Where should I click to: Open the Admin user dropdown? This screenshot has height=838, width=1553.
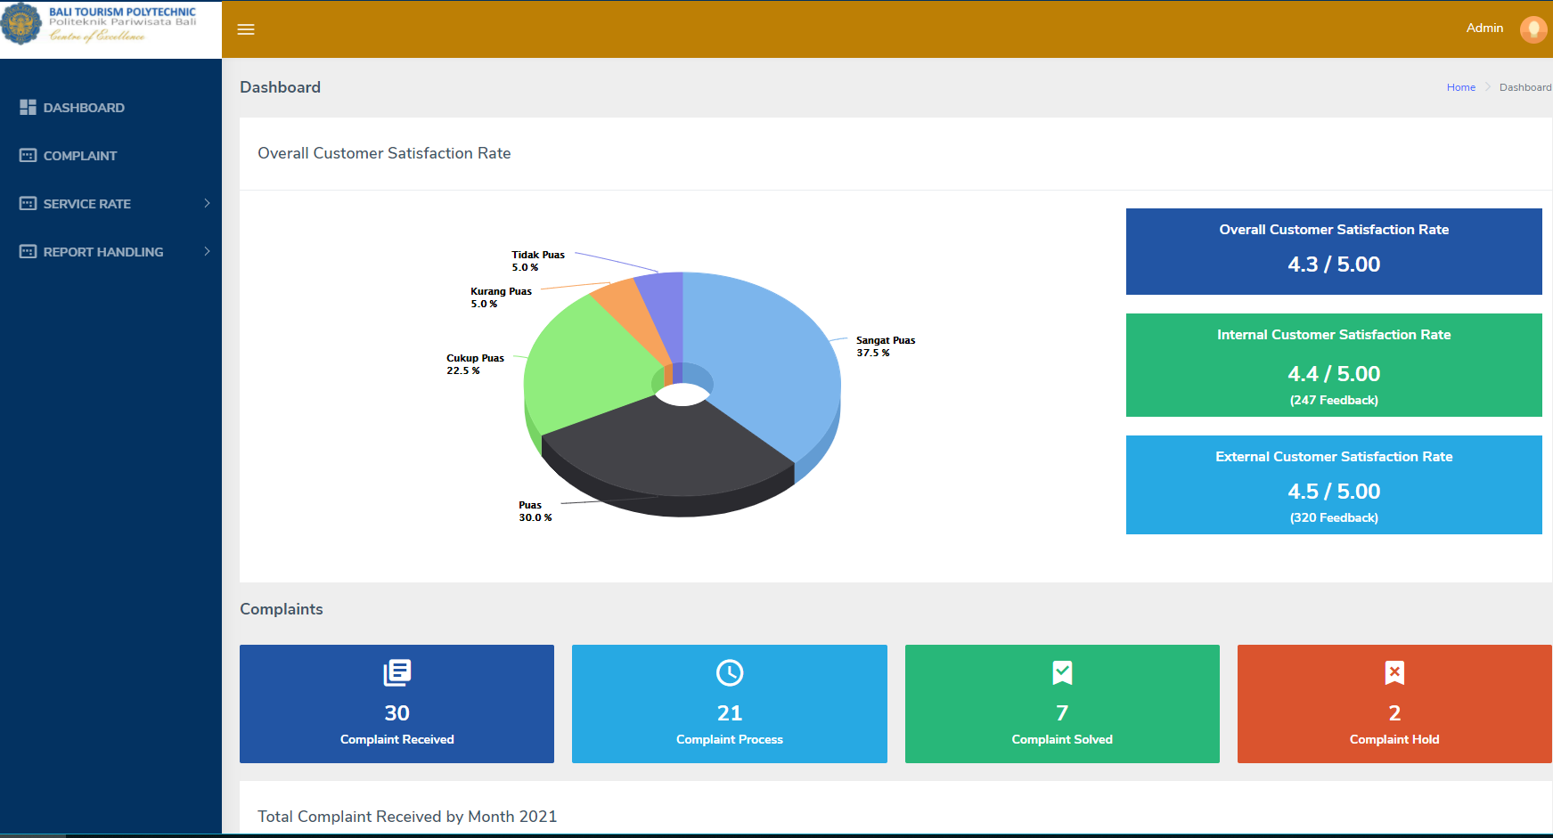click(1484, 28)
